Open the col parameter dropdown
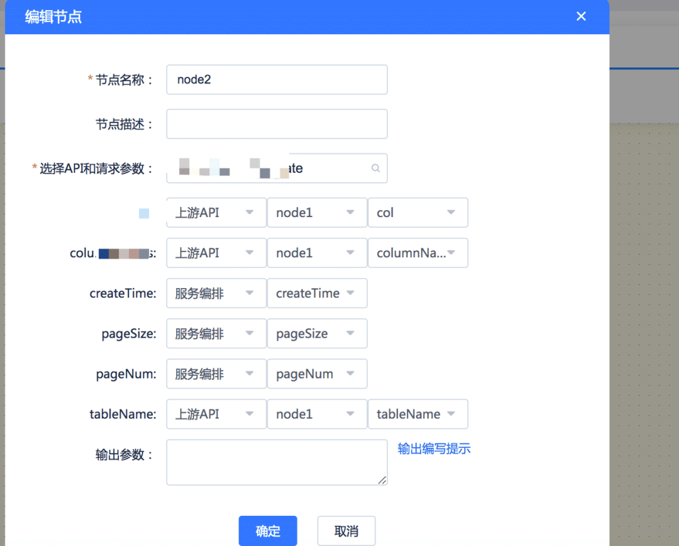 coord(417,213)
